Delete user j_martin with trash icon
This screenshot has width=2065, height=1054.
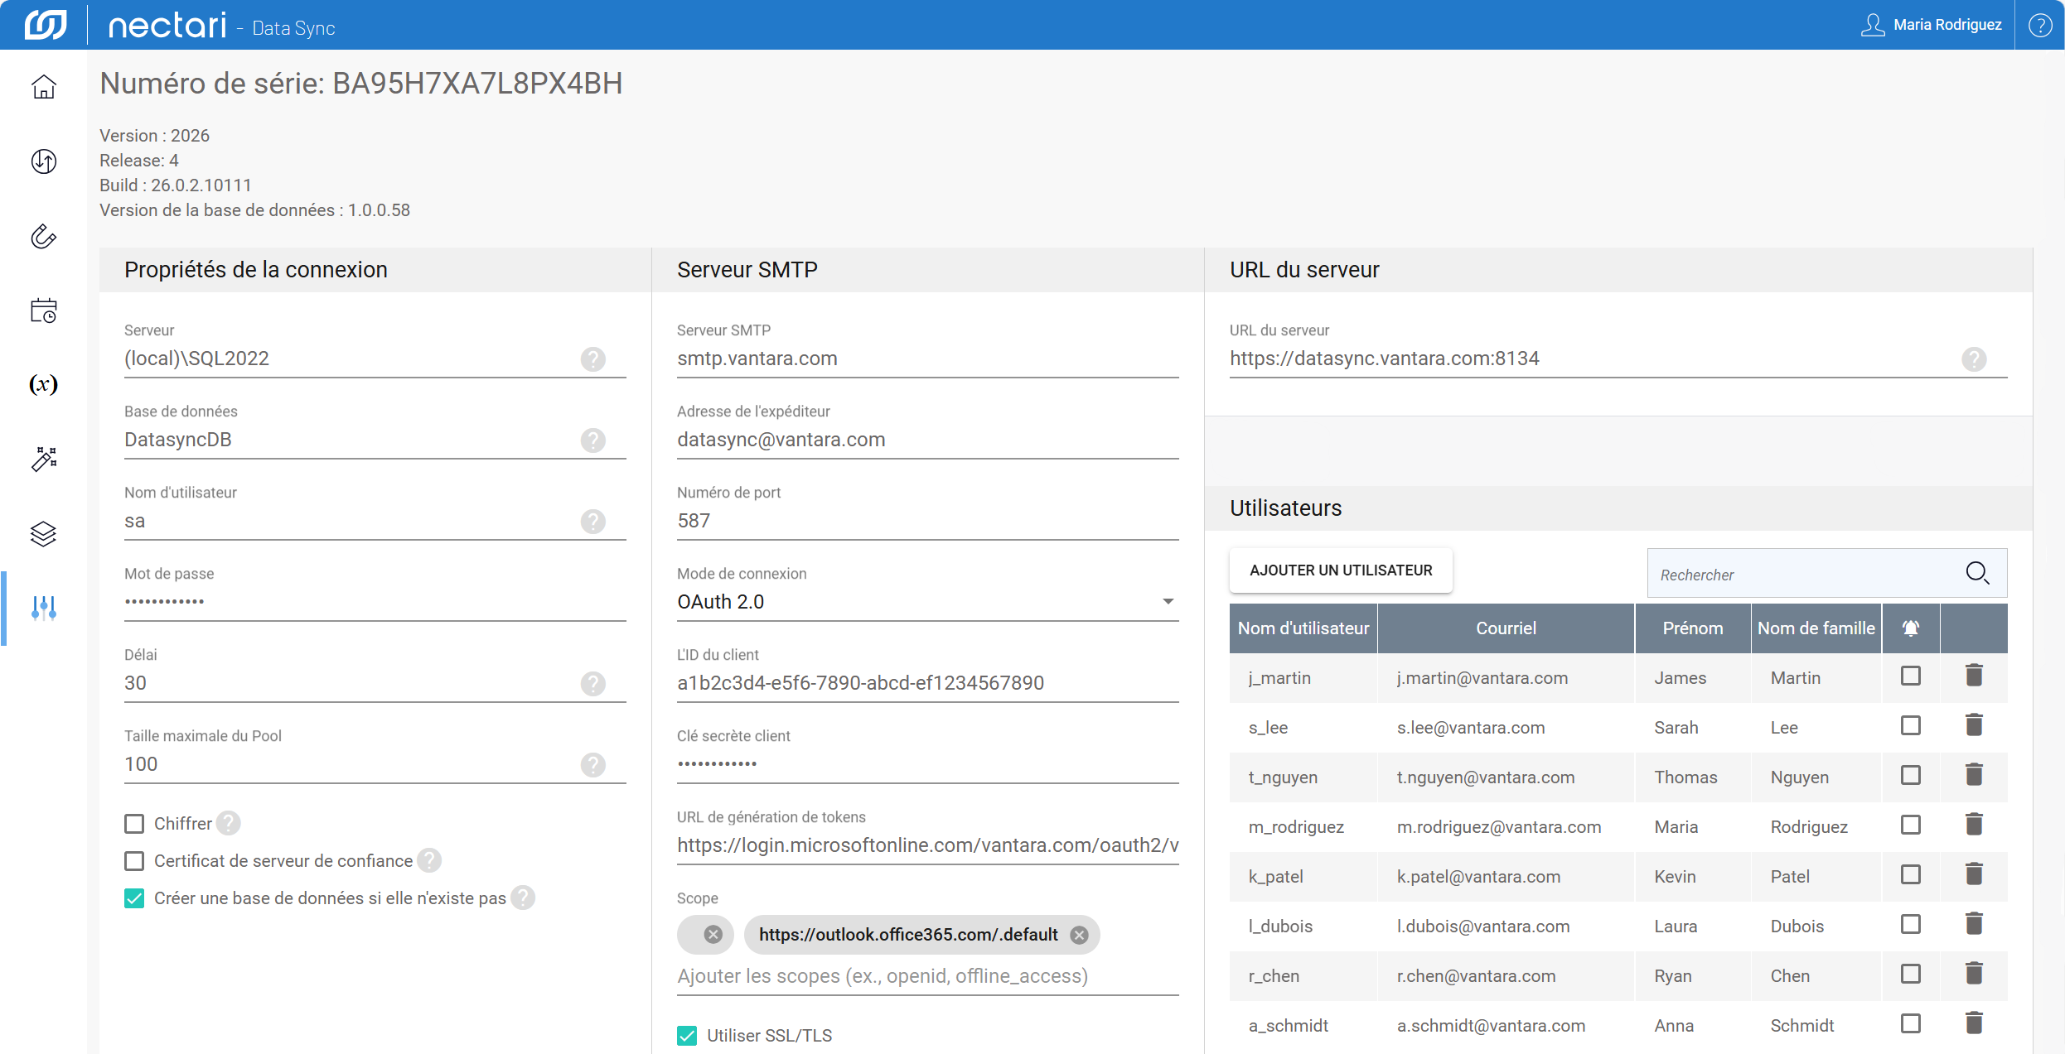point(1974,676)
